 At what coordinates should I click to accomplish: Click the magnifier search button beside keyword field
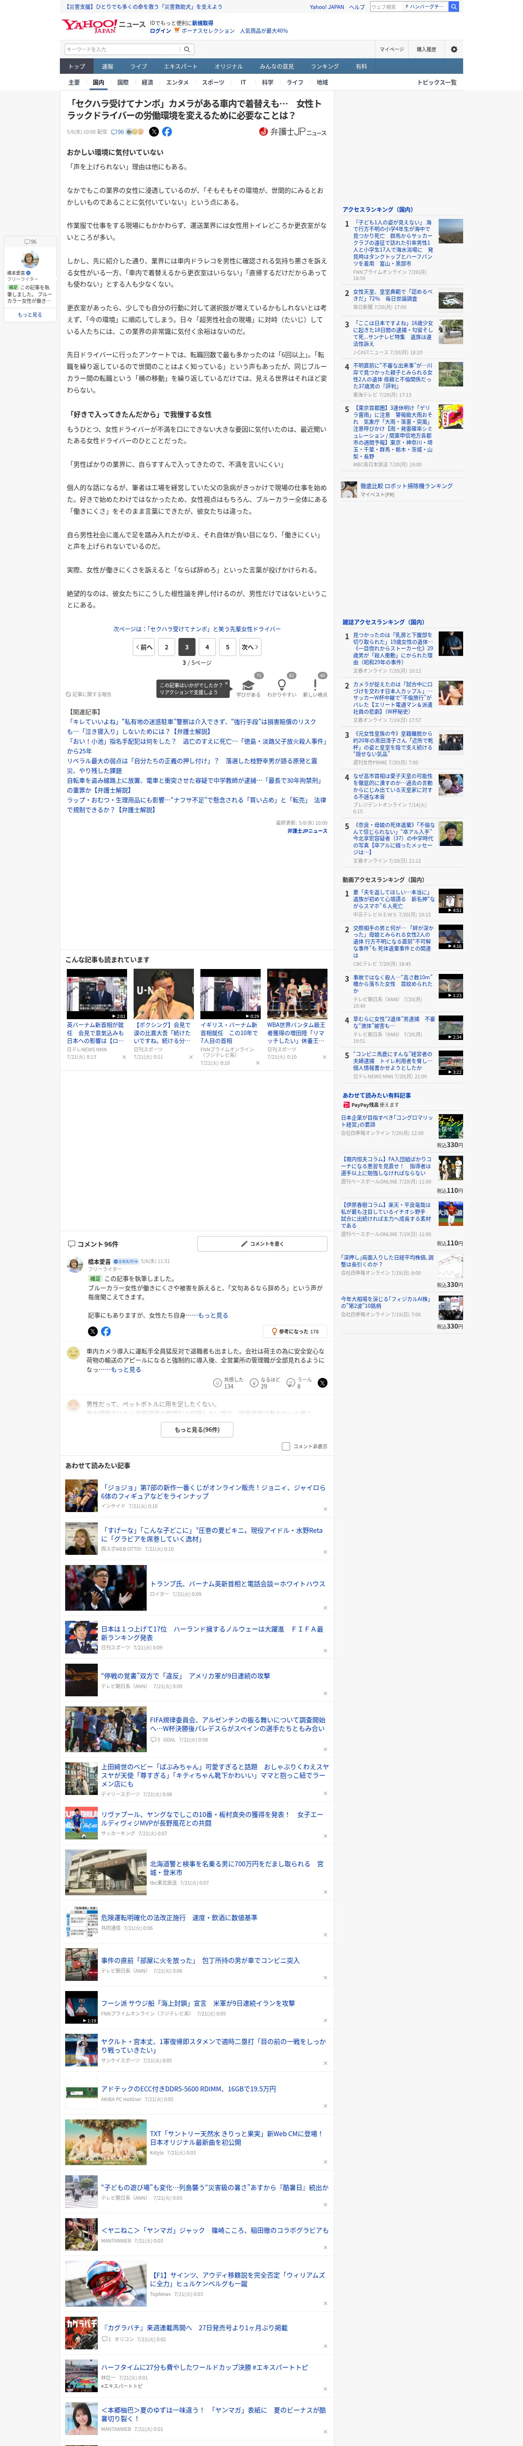pos(187,49)
